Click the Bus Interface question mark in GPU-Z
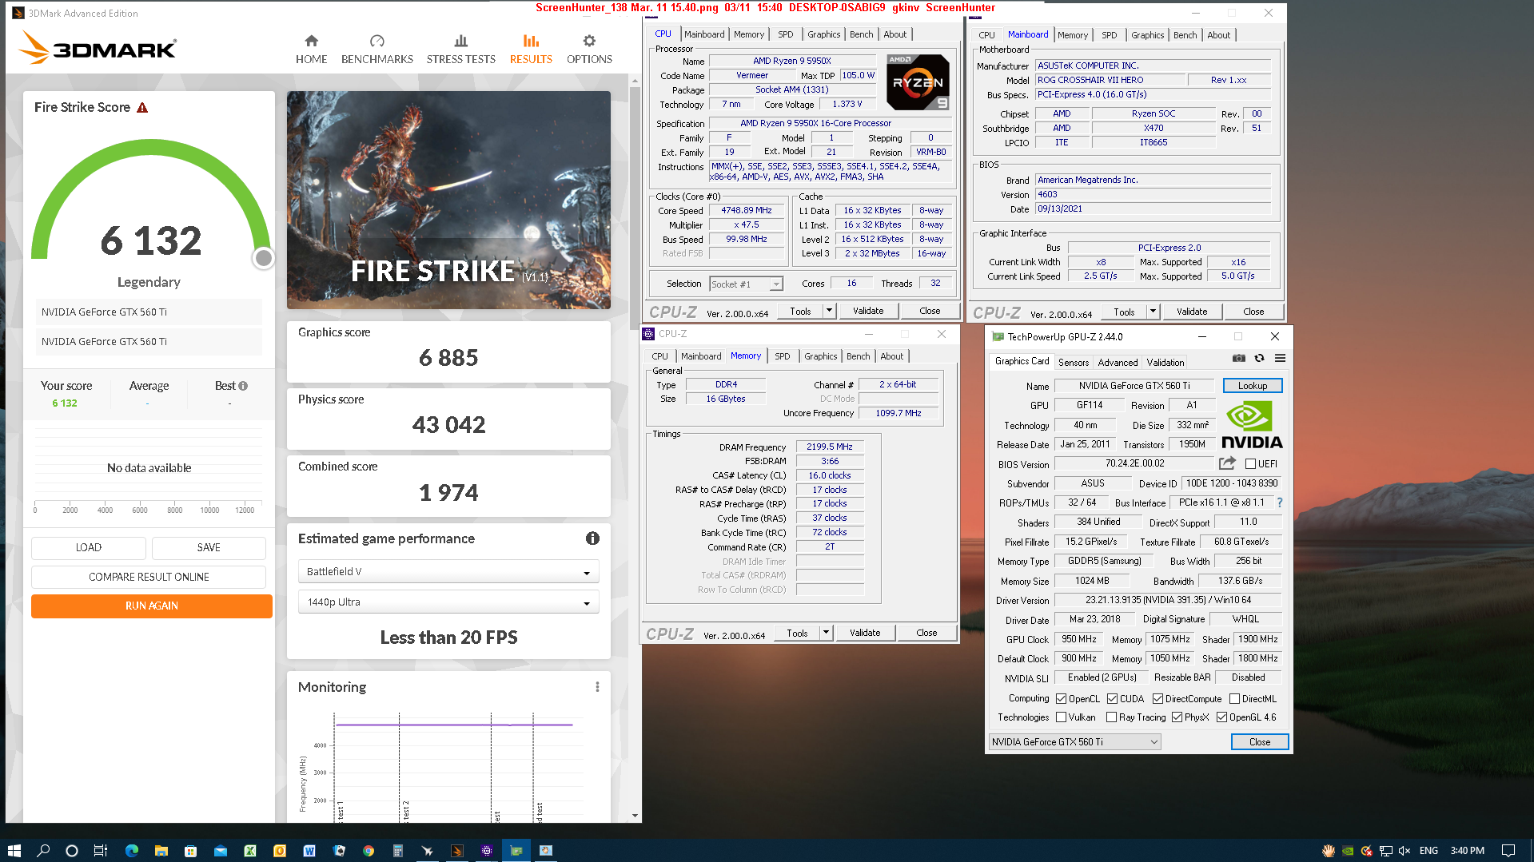Image resolution: width=1534 pixels, height=862 pixels. [1280, 503]
